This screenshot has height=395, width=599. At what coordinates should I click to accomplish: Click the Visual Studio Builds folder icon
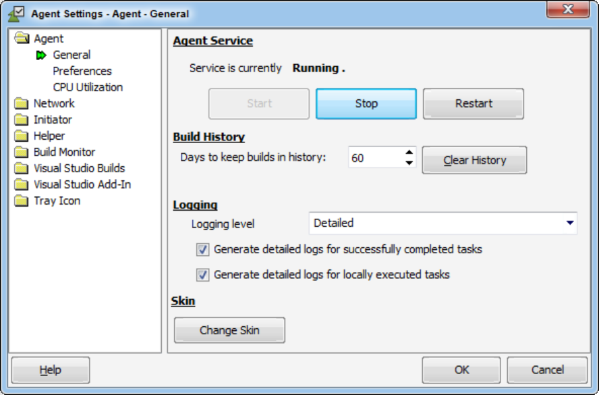(x=22, y=169)
